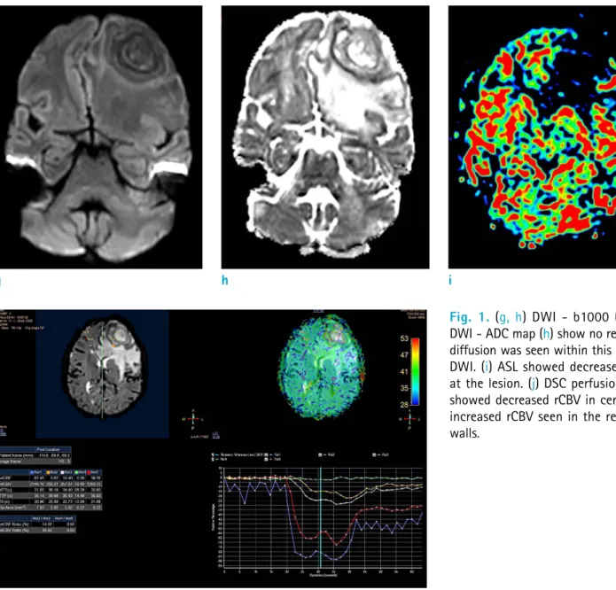Open the ADC map image above label h
616x590 pixels.
(x=325, y=137)
